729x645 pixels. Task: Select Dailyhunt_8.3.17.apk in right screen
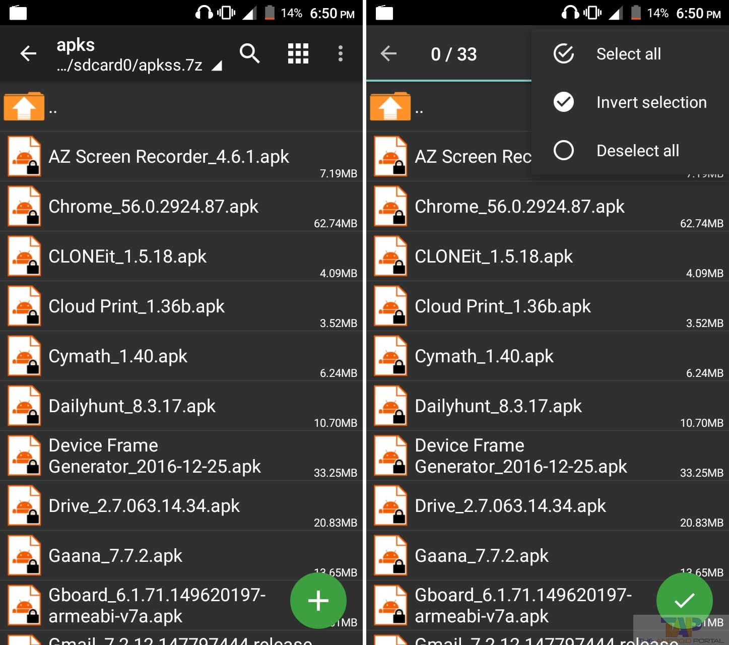click(x=548, y=406)
